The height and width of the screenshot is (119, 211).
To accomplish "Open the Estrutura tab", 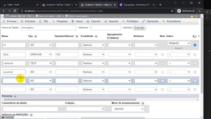I will tap(28, 21).
